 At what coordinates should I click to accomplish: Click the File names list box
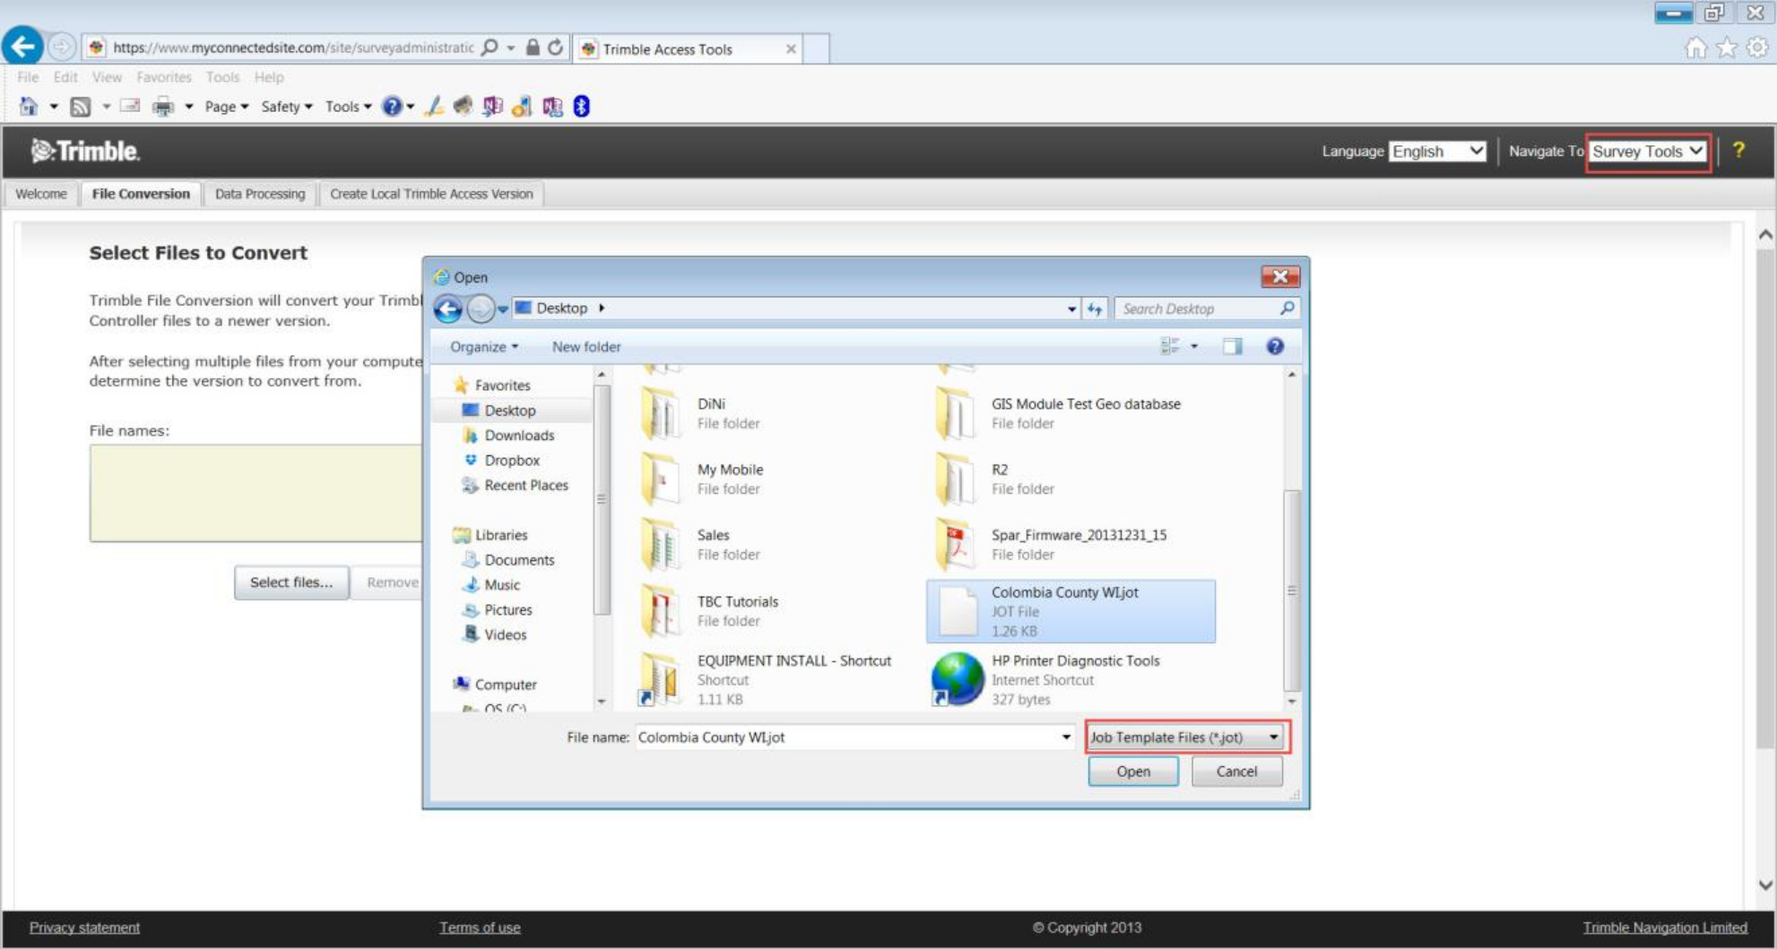pyautogui.click(x=256, y=493)
